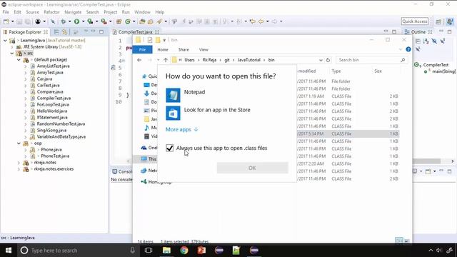457x257 pixels.
Task: Open File Explorer from the taskbar
Action: pos(166,251)
